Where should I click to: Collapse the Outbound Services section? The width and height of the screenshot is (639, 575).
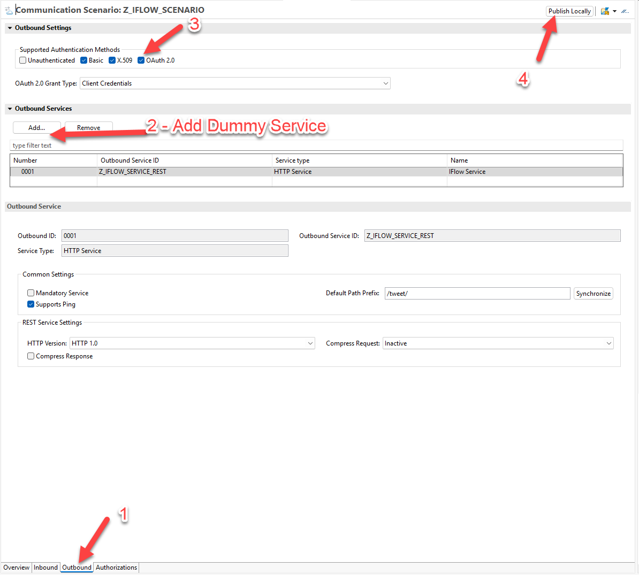pos(10,109)
